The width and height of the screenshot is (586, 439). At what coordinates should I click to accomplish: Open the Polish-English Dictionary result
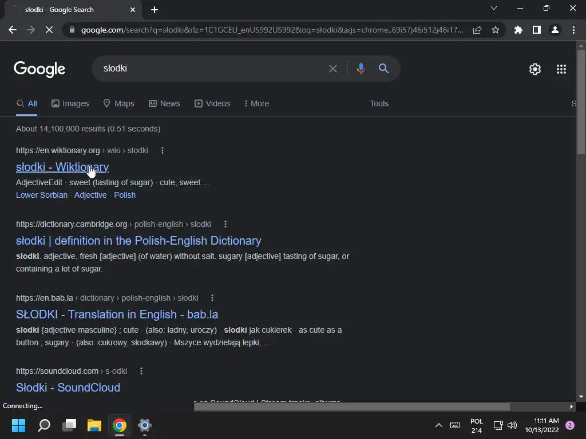click(x=138, y=241)
